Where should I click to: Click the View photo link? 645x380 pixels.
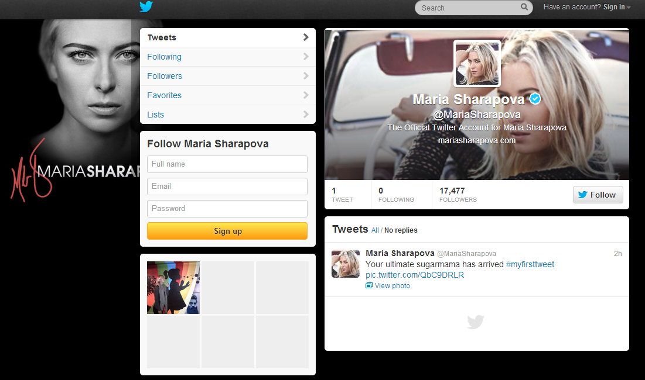pos(392,286)
